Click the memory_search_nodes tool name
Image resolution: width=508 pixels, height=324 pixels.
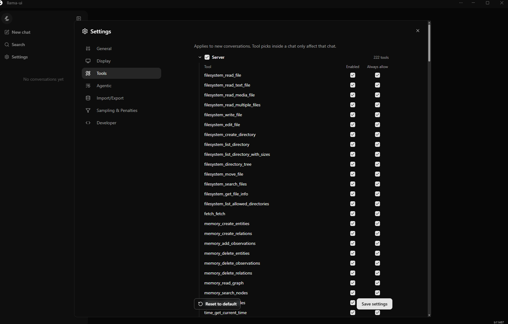click(x=226, y=293)
